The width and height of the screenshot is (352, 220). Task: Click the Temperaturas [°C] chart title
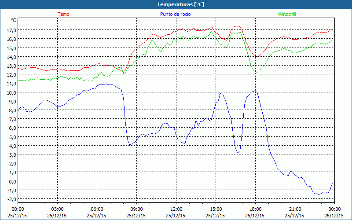(x=180, y=4)
